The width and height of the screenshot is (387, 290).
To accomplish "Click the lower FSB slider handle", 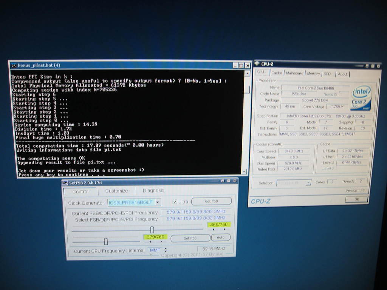I will tap(106, 241).
